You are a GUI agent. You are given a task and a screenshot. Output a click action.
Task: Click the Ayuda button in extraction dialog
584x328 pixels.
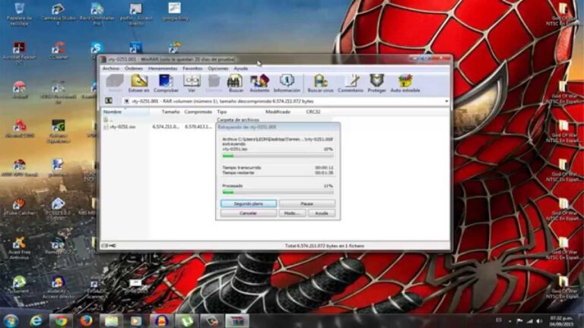click(322, 213)
